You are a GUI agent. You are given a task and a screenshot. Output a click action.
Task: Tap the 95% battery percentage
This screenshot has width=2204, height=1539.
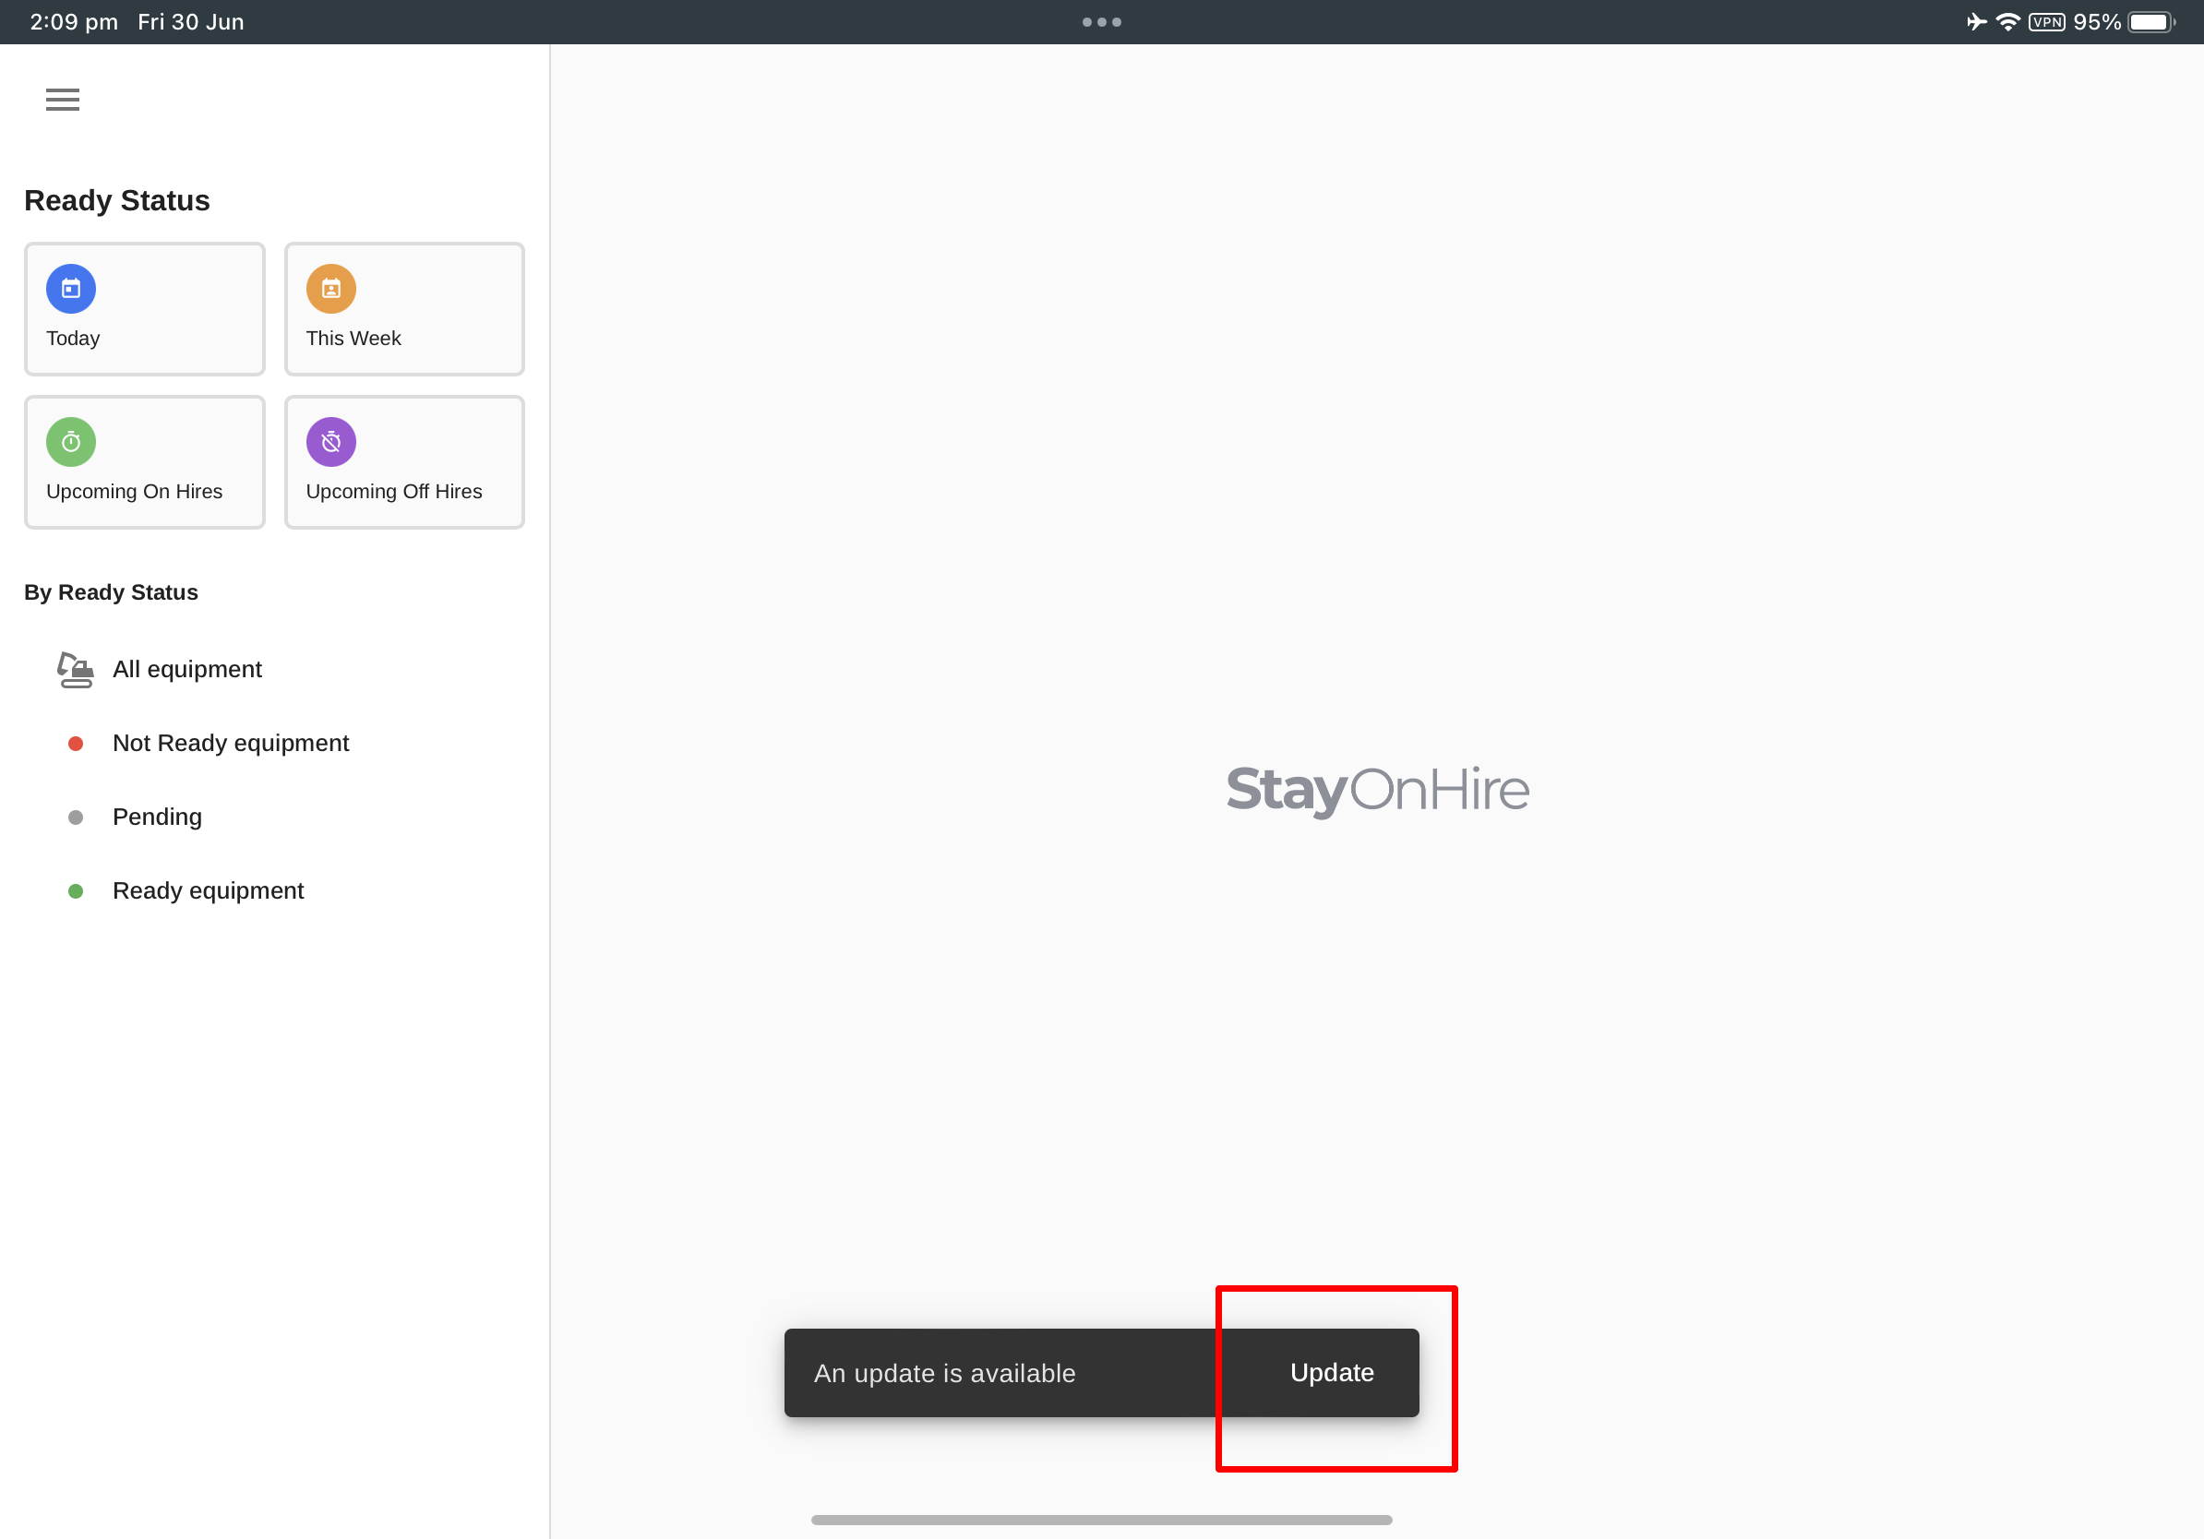coord(2097,21)
